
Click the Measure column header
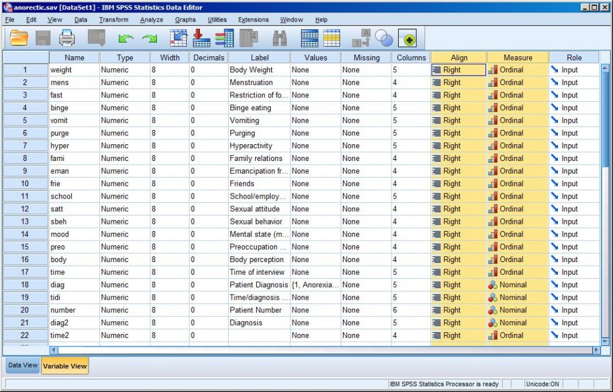click(517, 57)
